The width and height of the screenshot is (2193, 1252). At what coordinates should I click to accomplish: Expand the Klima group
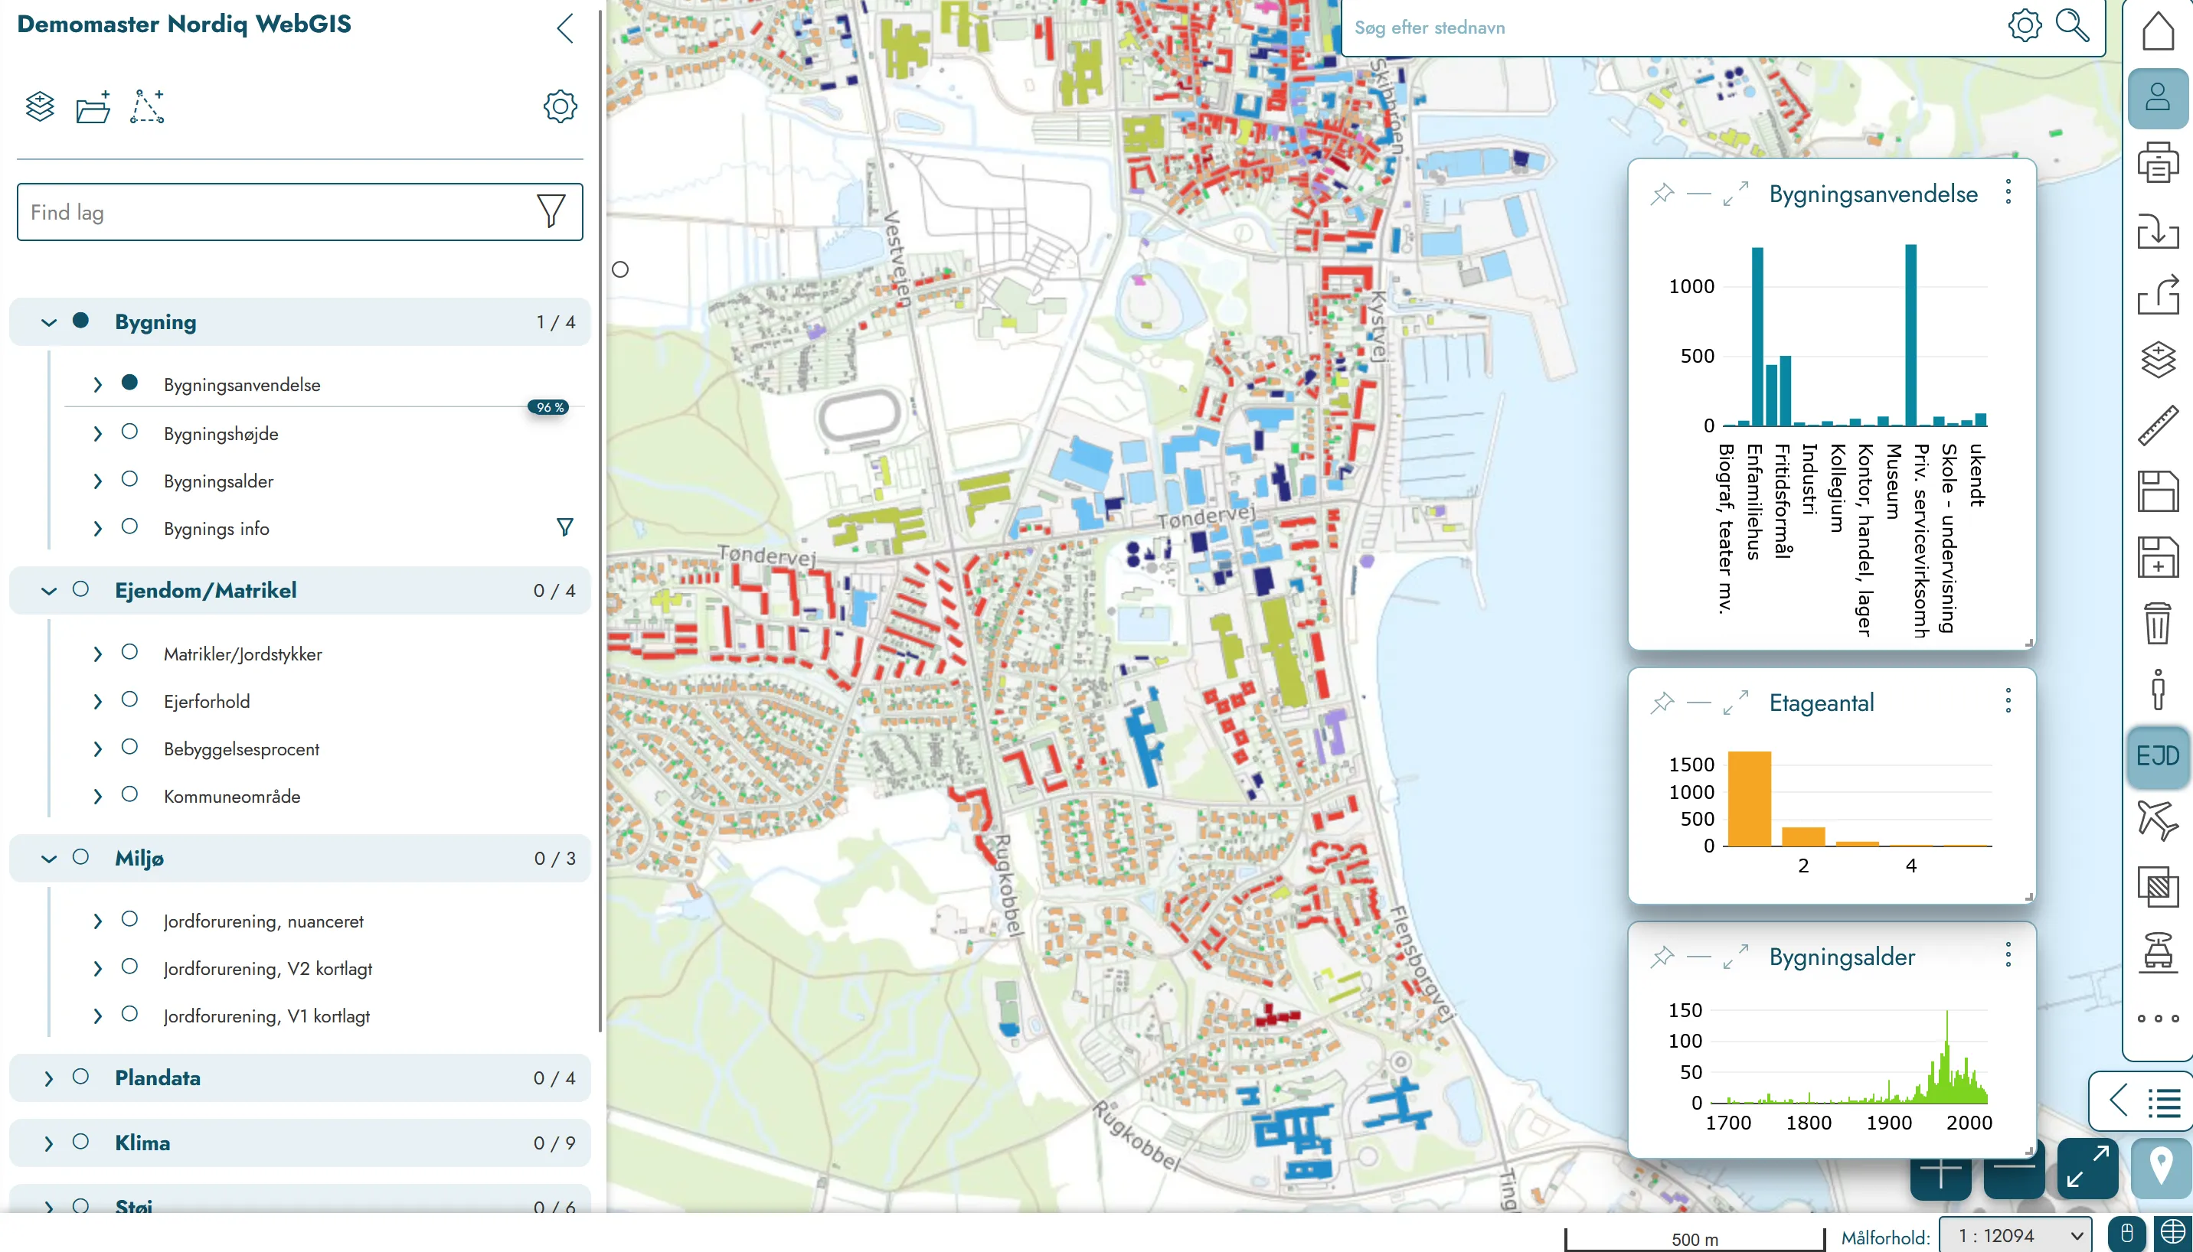pyautogui.click(x=49, y=1143)
